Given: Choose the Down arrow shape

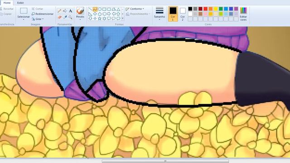Looking at the screenshot, I should coord(90,18).
